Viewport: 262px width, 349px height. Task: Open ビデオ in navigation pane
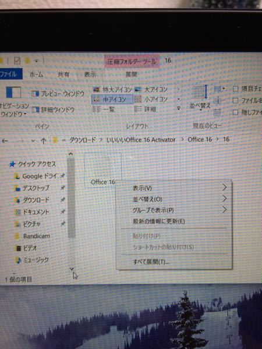coord(26,248)
